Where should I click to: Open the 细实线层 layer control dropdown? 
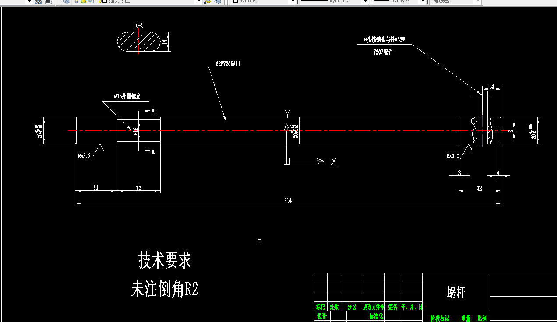point(199,2)
